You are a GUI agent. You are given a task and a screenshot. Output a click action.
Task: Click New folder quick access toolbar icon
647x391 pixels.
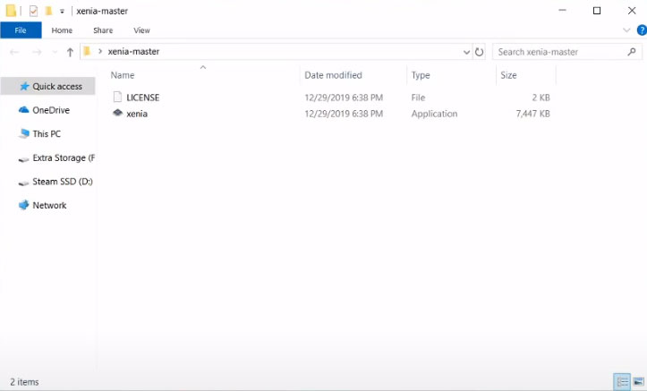pyautogui.click(x=48, y=11)
